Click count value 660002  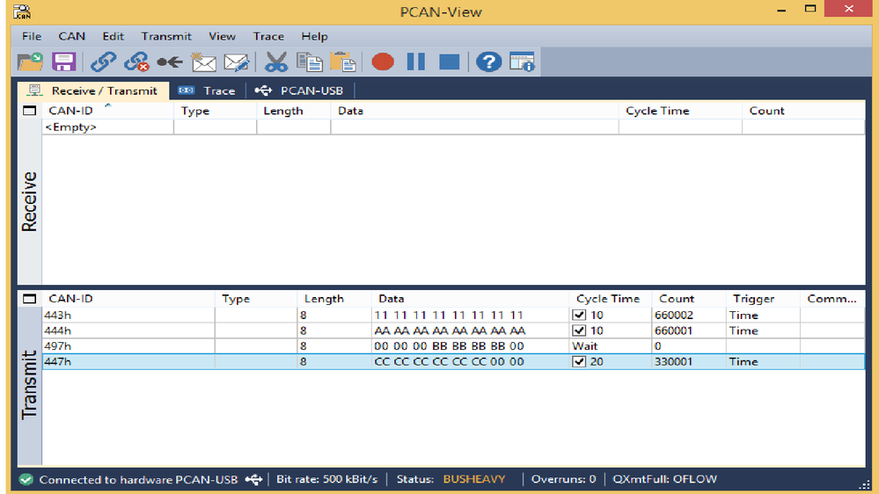(674, 315)
